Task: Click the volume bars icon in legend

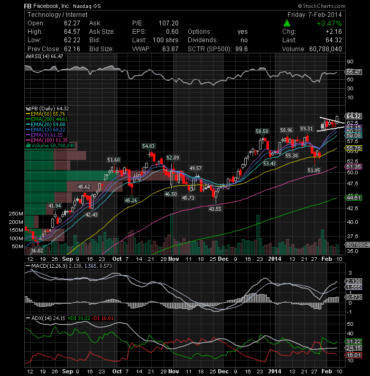Action: pos(28,146)
